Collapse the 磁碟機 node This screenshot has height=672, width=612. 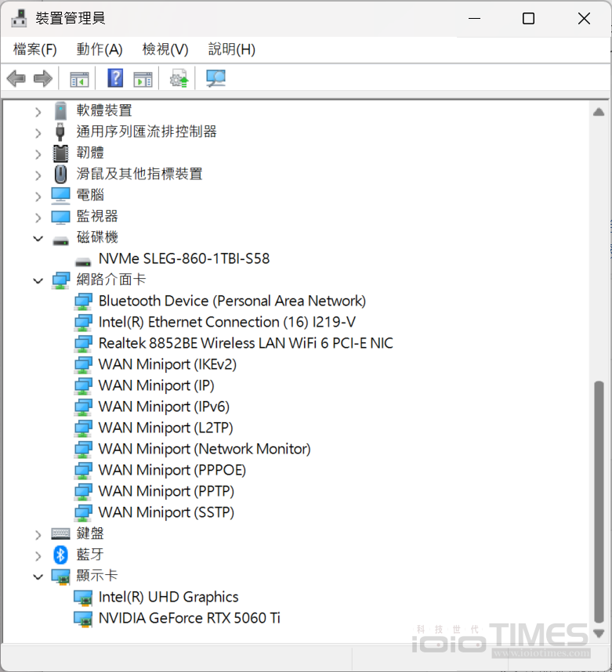click(x=38, y=239)
